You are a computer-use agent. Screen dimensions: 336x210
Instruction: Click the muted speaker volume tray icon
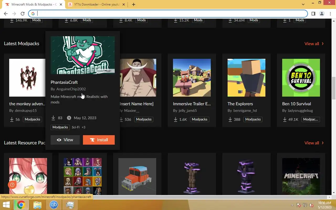click(x=312, y=205)
